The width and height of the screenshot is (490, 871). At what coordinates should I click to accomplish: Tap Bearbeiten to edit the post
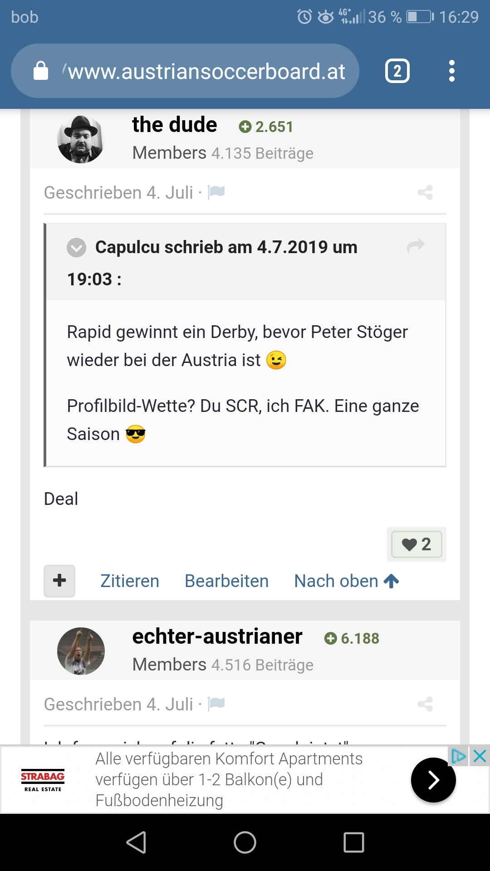pyautogui.click(x=226, y=581)
